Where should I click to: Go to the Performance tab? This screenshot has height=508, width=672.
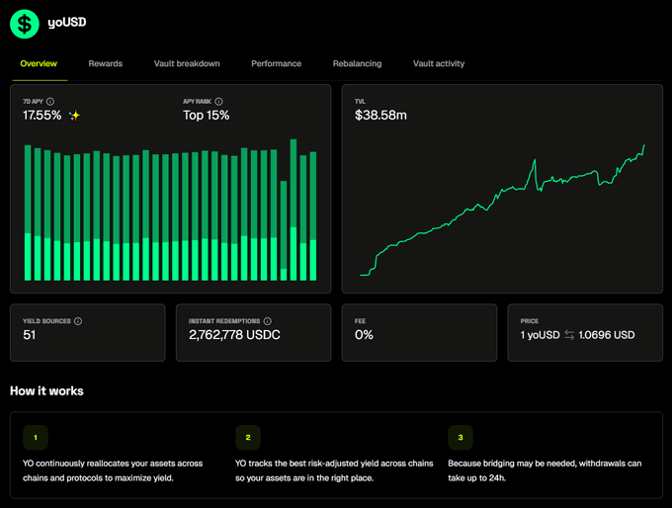point(277,63)
